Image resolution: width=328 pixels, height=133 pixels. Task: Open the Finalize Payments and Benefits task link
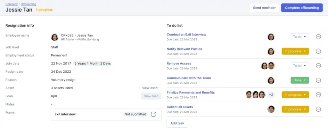191,92
